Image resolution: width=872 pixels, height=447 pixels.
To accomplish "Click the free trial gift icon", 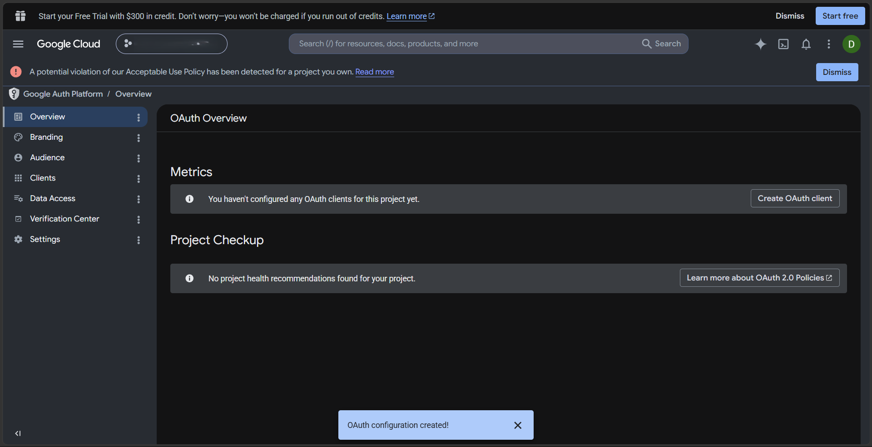I will tap(20, 16).
